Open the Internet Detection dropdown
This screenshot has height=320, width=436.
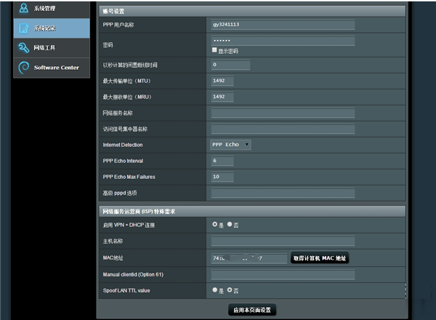pyautogui.click(x=230, y=145)
